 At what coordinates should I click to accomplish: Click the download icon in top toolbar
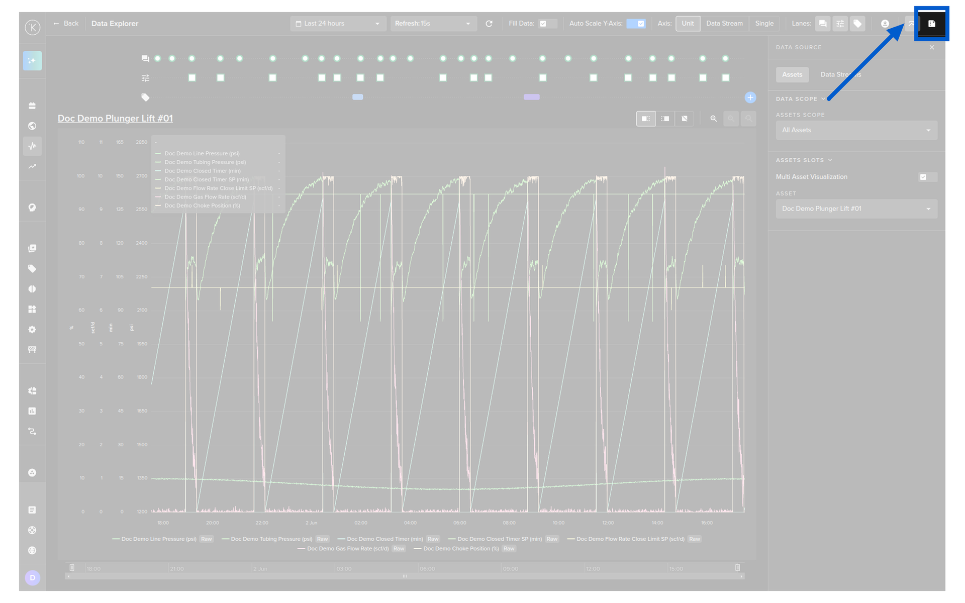[x=885, y=24]
